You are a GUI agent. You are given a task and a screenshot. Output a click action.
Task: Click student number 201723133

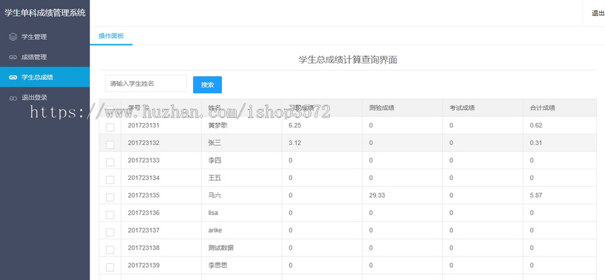click(144, 160)
